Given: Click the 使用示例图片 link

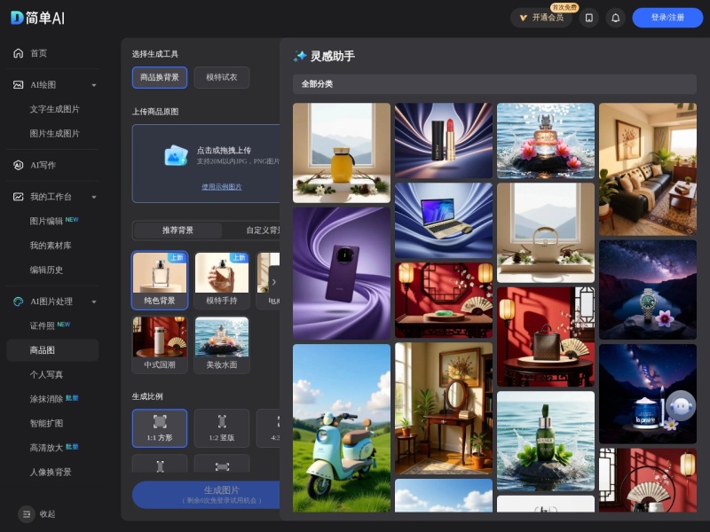Looking at the screenshot, I should click(221, 187).
